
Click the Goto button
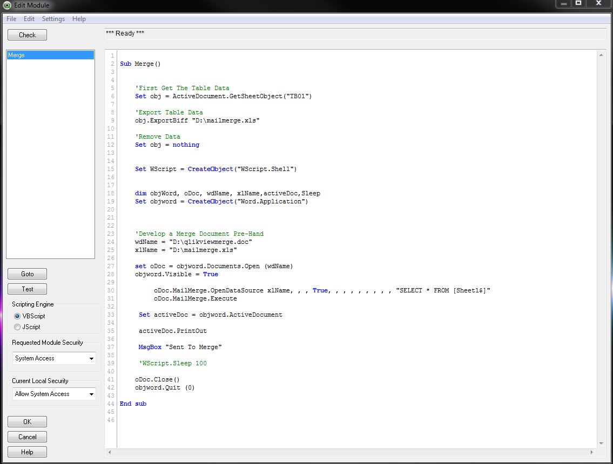click(x=27, y=274)
